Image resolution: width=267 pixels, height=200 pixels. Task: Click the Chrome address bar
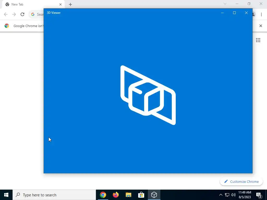click(x=37, y=14)
